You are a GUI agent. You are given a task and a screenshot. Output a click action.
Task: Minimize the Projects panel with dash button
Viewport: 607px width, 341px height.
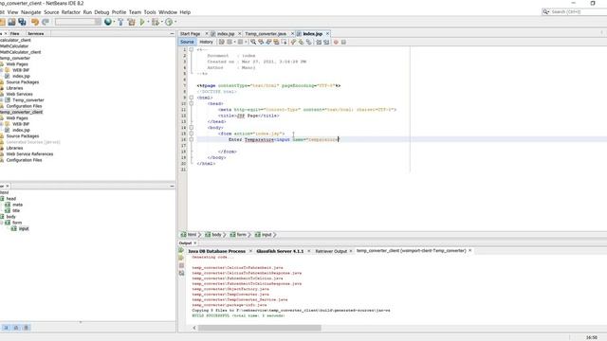click(x=172, y=34)
